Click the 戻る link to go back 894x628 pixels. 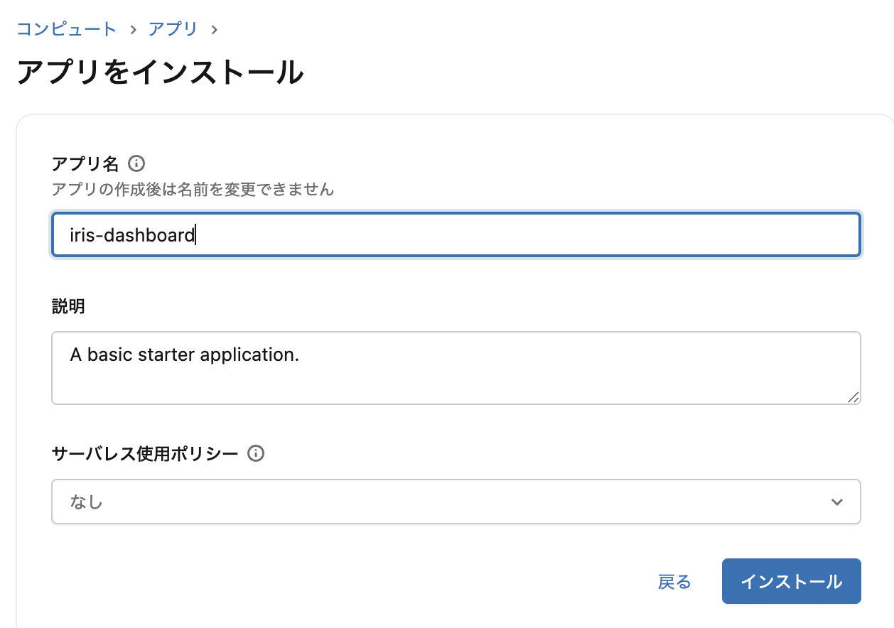pyautogui.click(x=674, y=581)
